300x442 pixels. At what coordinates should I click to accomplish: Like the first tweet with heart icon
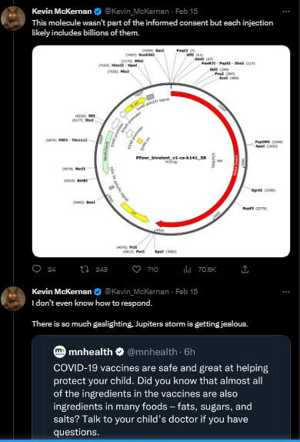click(x=136, y=270)
